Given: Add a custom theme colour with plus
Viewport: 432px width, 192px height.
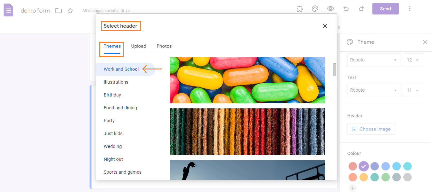Looking at the screenshot, I should pos(353,188).
